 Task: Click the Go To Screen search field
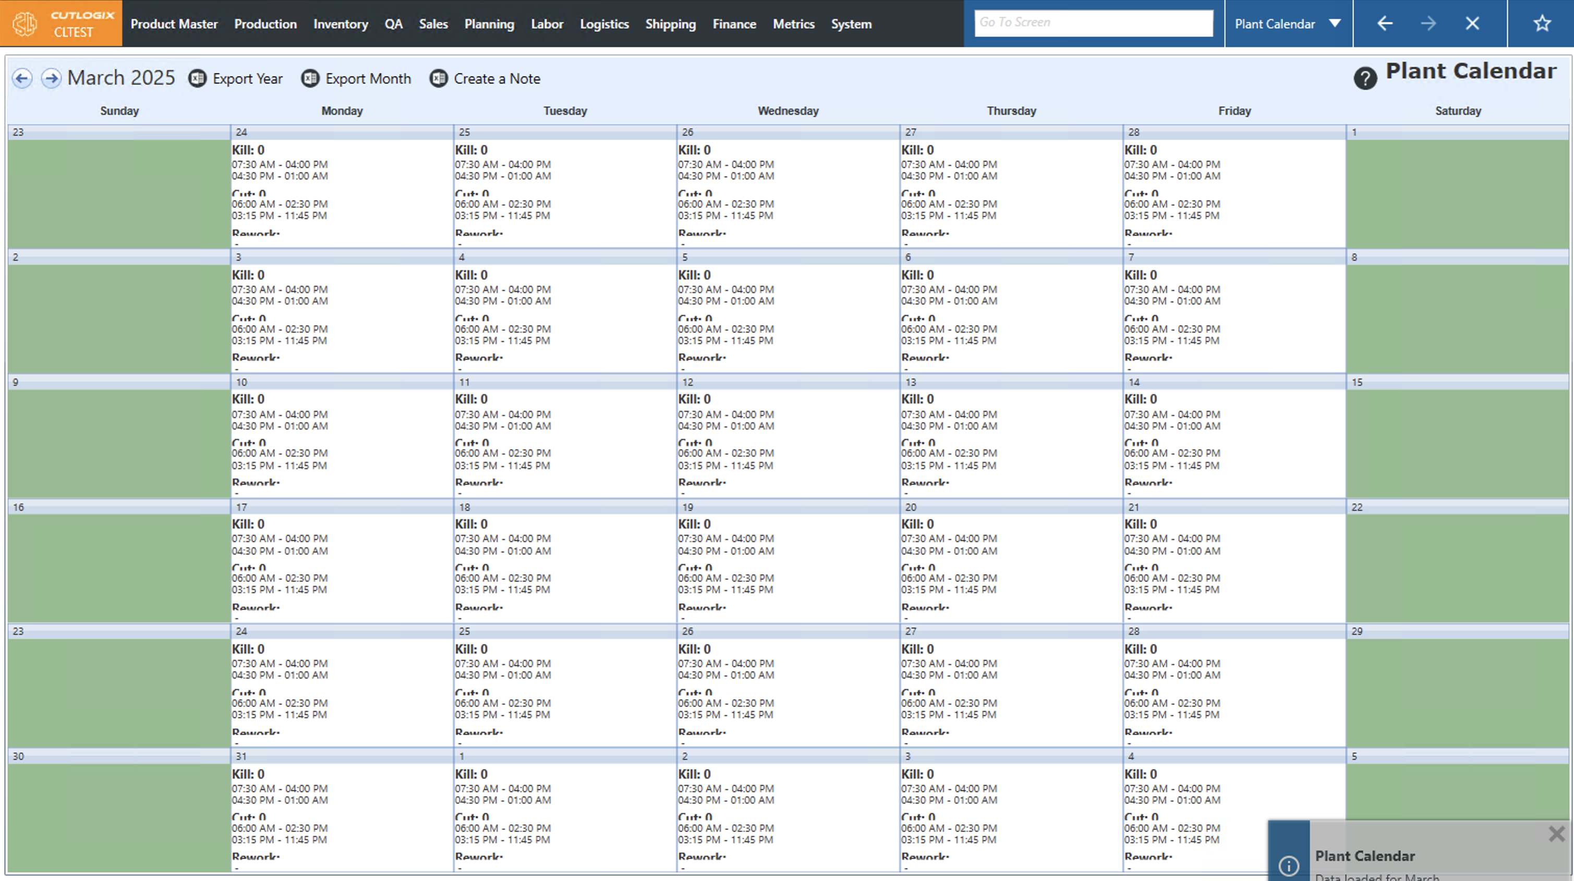click(1093, 22)
